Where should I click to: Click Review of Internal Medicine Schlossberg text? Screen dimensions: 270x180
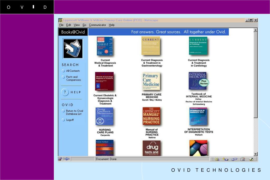[x=199, y=103]
